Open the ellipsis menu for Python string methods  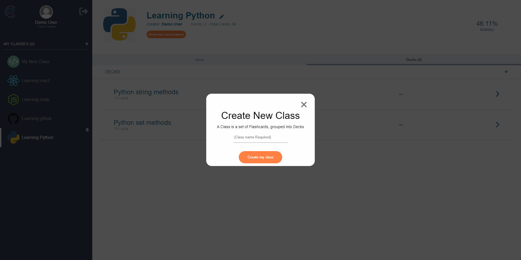point(401,94)
